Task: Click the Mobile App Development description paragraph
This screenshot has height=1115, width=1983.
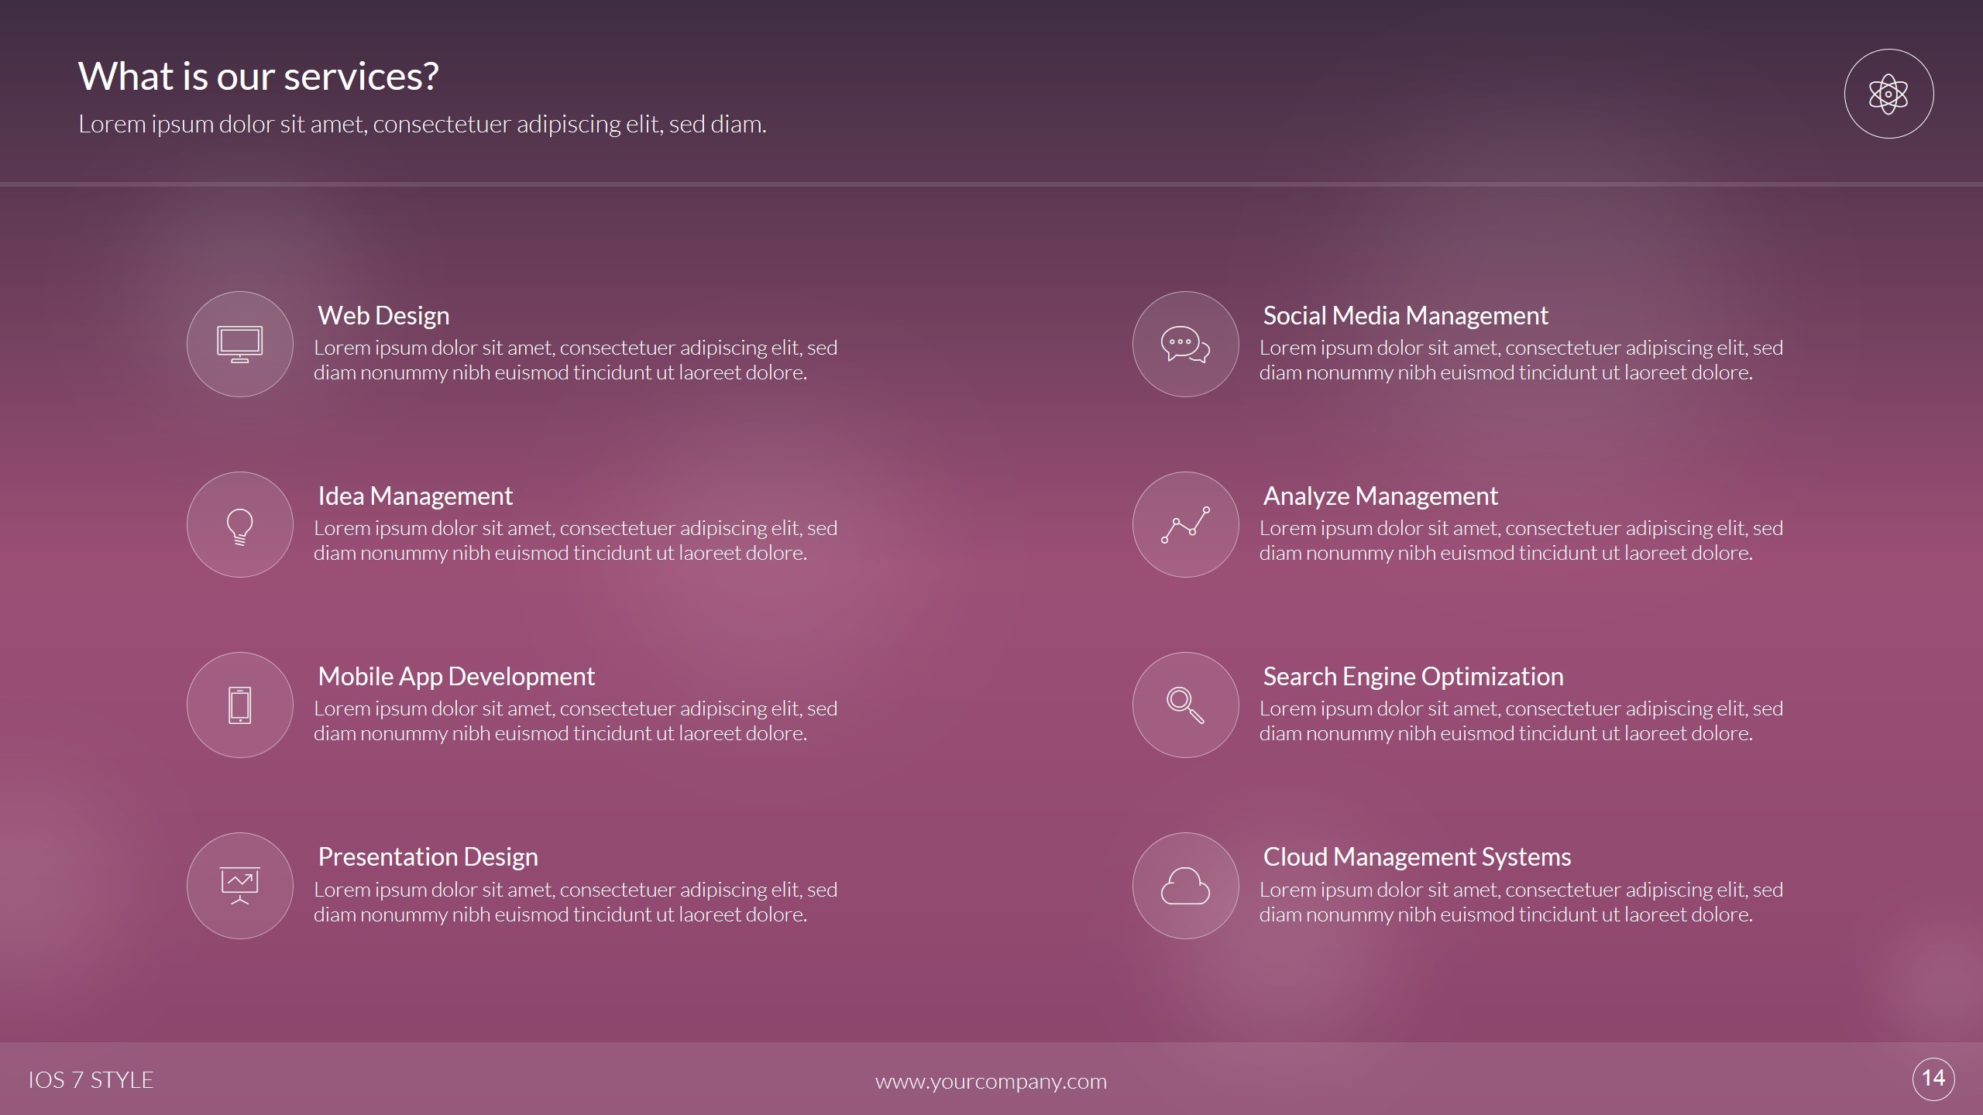Action: [x=575, y=721]
